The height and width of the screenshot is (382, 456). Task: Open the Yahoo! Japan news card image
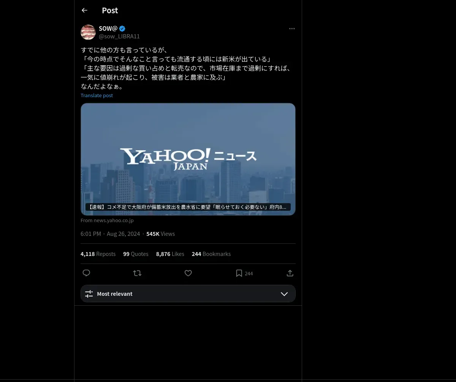[188, 159]
